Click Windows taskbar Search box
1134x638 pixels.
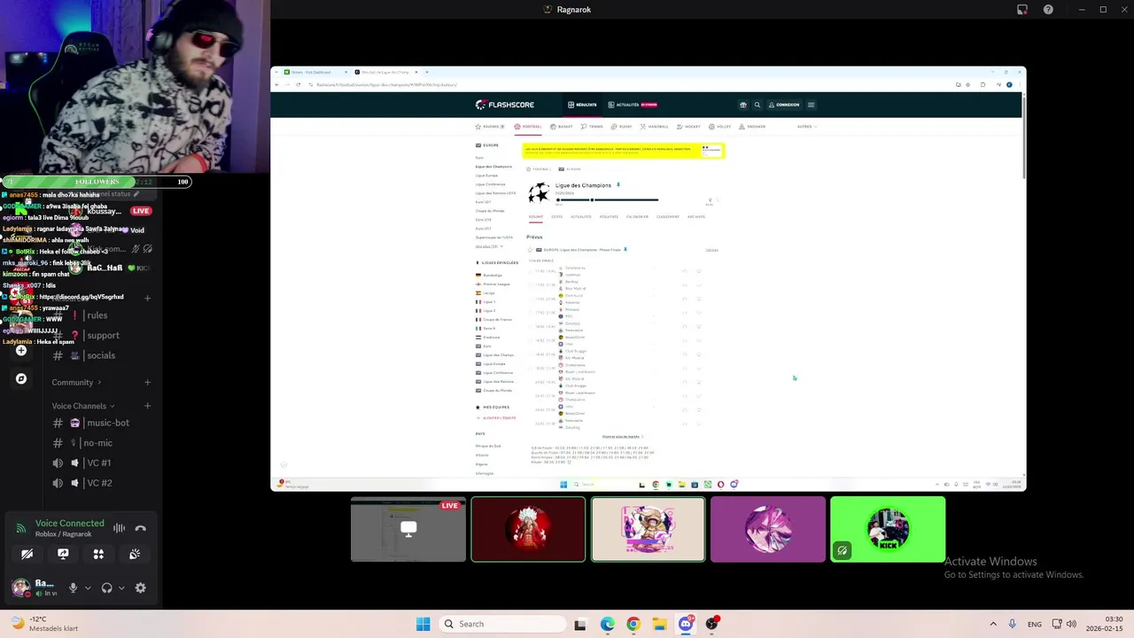coord(502,624)
